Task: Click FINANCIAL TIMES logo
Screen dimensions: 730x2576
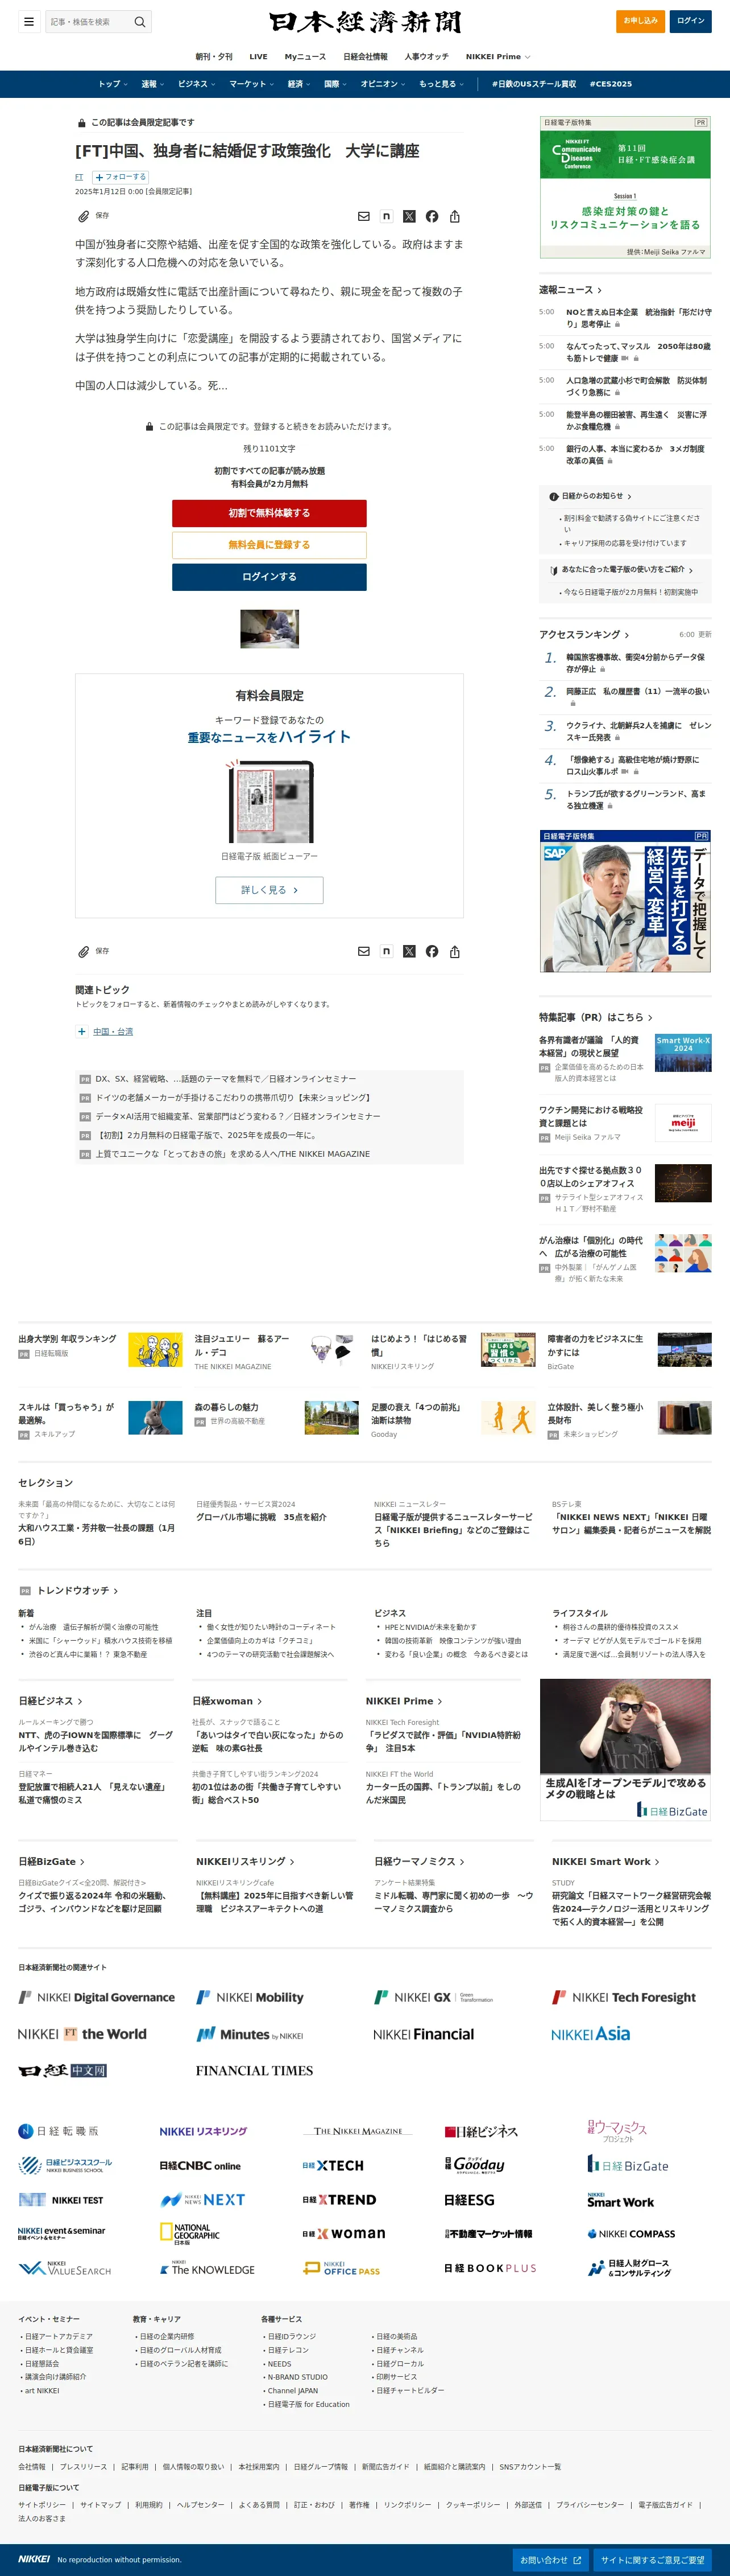Action: point(255,2070)
